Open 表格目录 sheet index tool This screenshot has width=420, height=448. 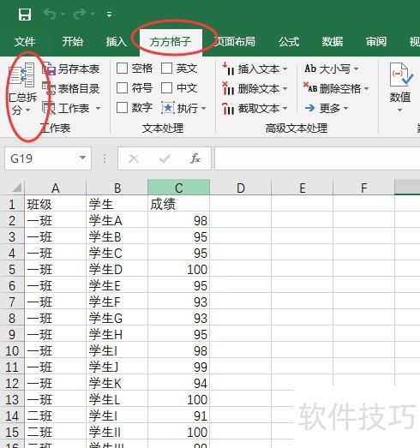point(71,88)
